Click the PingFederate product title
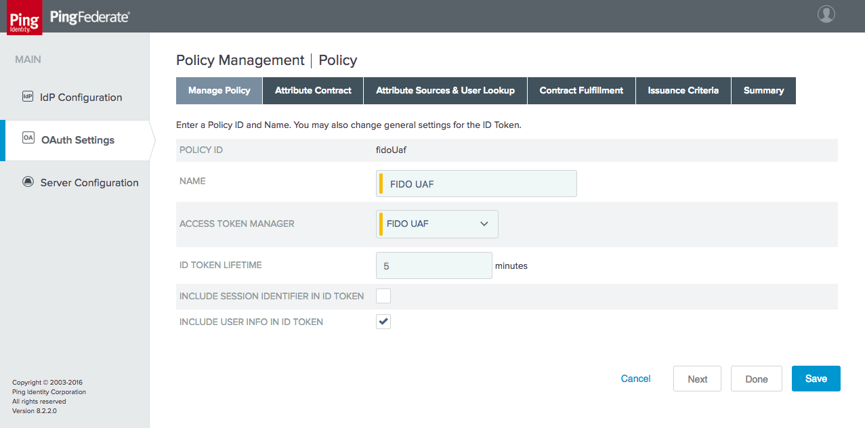 (90, 17)
